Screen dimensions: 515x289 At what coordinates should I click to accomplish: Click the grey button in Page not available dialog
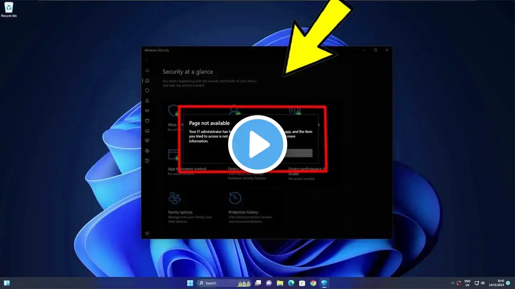click(x=299, y=153)
